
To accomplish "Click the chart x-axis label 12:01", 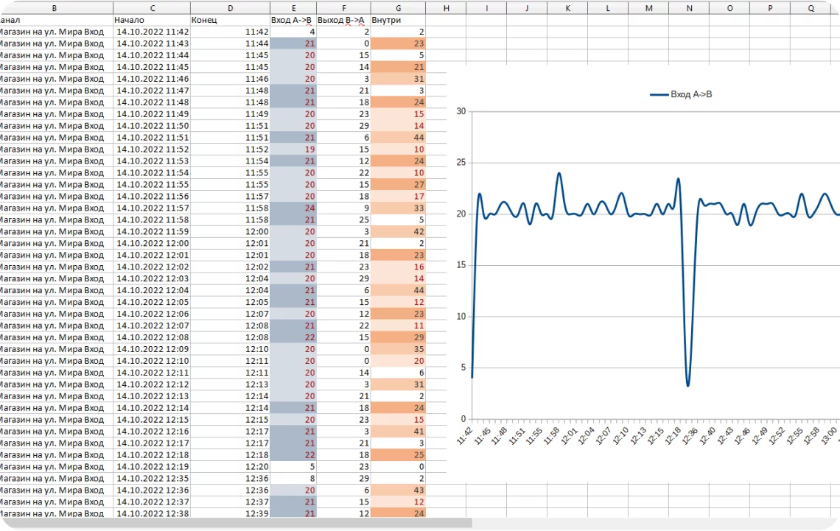I will click(x=569, y=436).
